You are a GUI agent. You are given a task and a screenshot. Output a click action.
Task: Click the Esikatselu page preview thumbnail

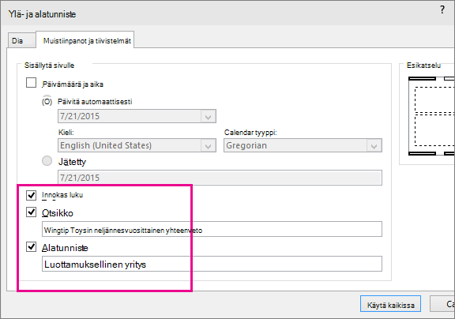click(431, 116)
